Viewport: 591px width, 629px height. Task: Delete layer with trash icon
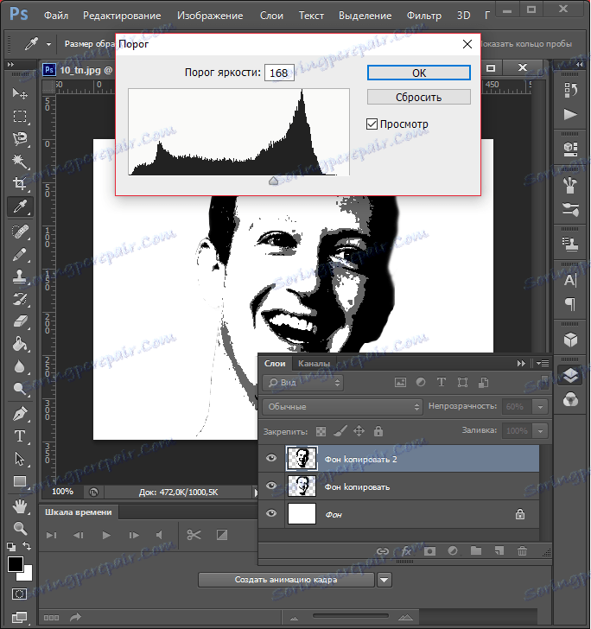coord(522,551)
